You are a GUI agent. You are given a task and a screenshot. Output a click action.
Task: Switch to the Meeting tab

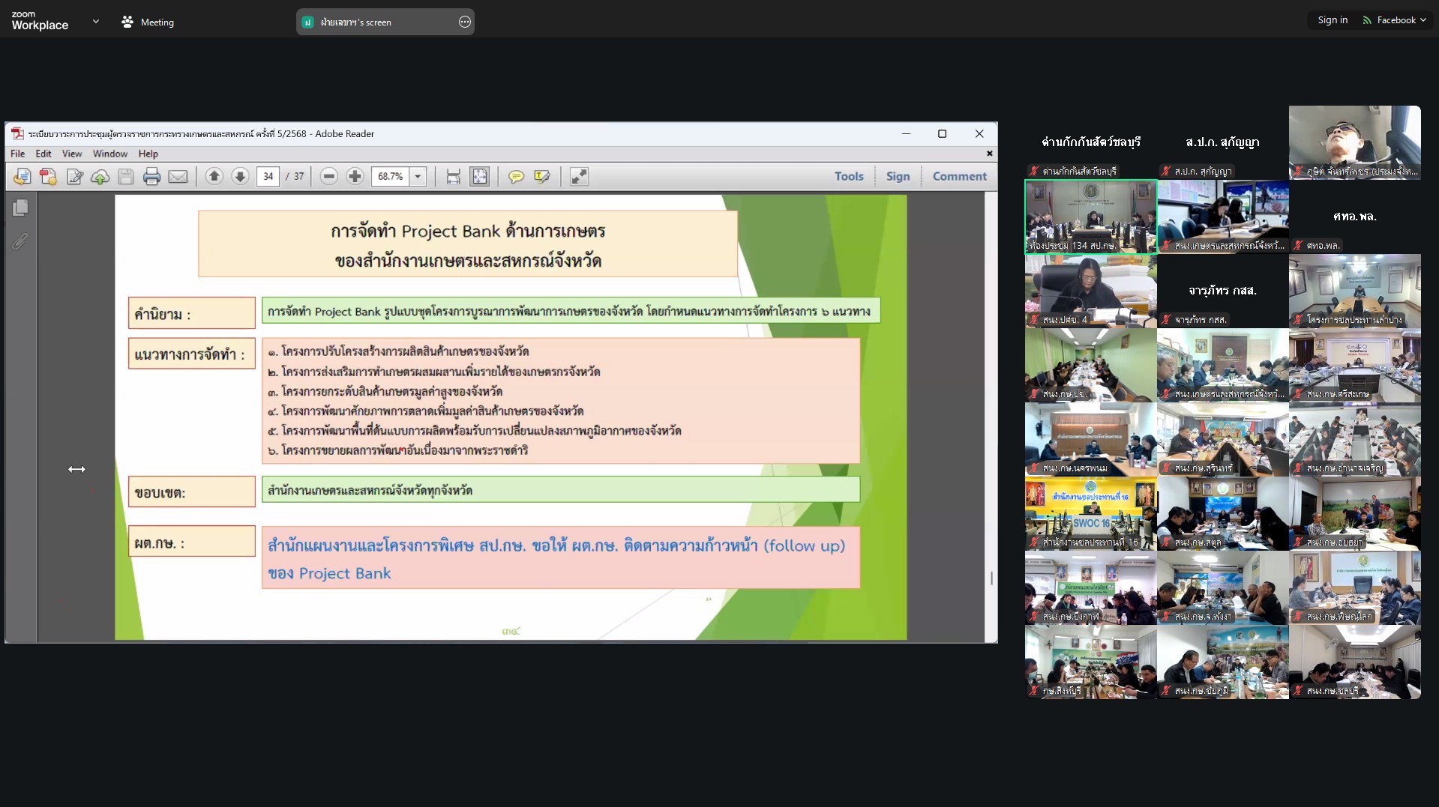pyautogui.click(x=148, y=22)
